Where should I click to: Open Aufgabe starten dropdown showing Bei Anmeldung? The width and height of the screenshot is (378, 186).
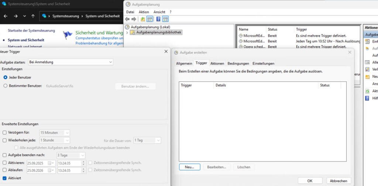tap(71, 62)
